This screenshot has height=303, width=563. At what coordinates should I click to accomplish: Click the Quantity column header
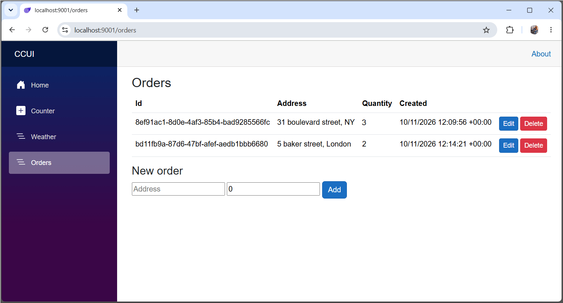click(x=377, y=103)
